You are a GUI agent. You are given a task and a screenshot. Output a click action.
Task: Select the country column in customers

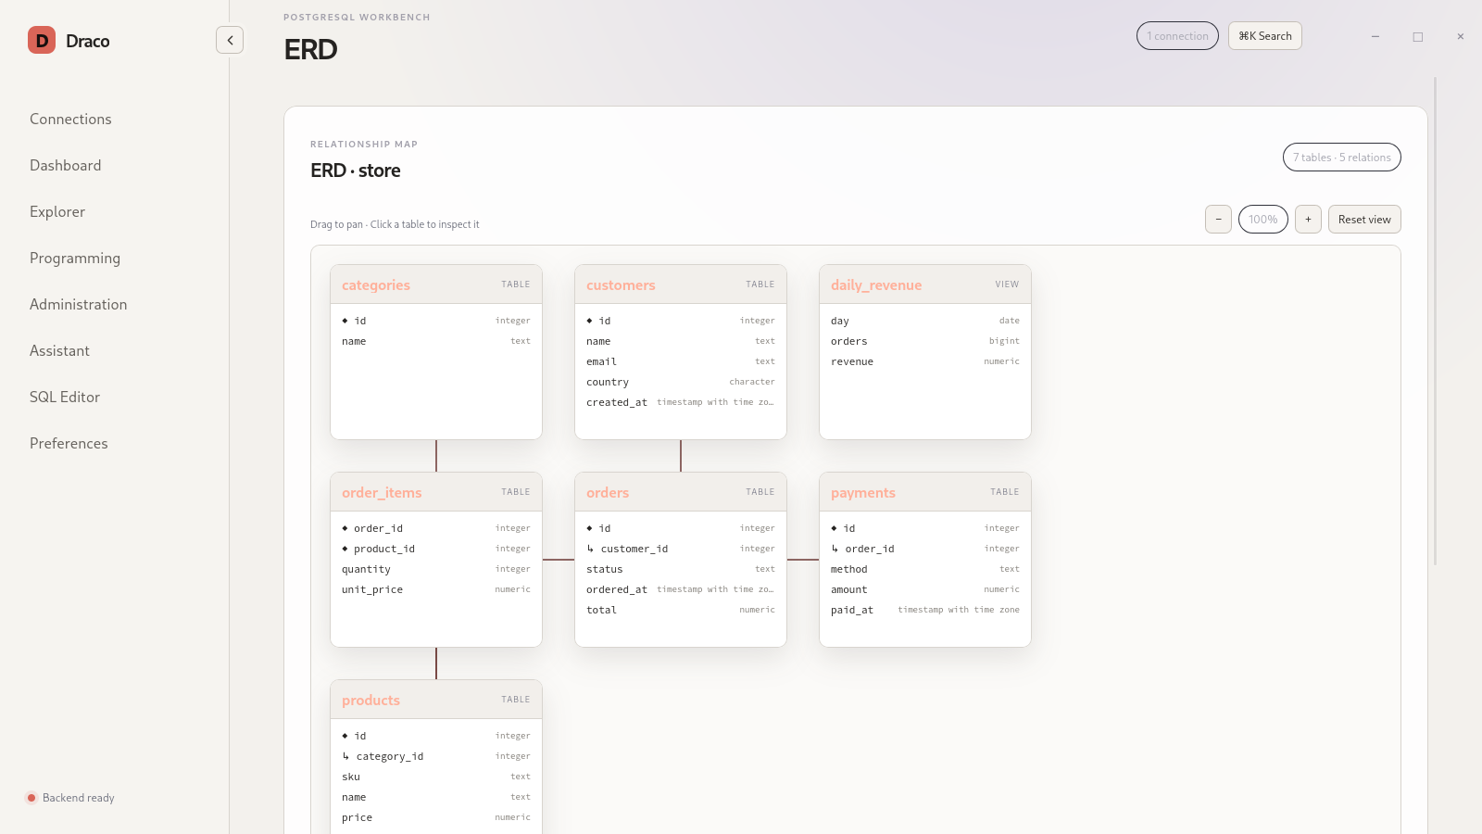tap(681, 382)
